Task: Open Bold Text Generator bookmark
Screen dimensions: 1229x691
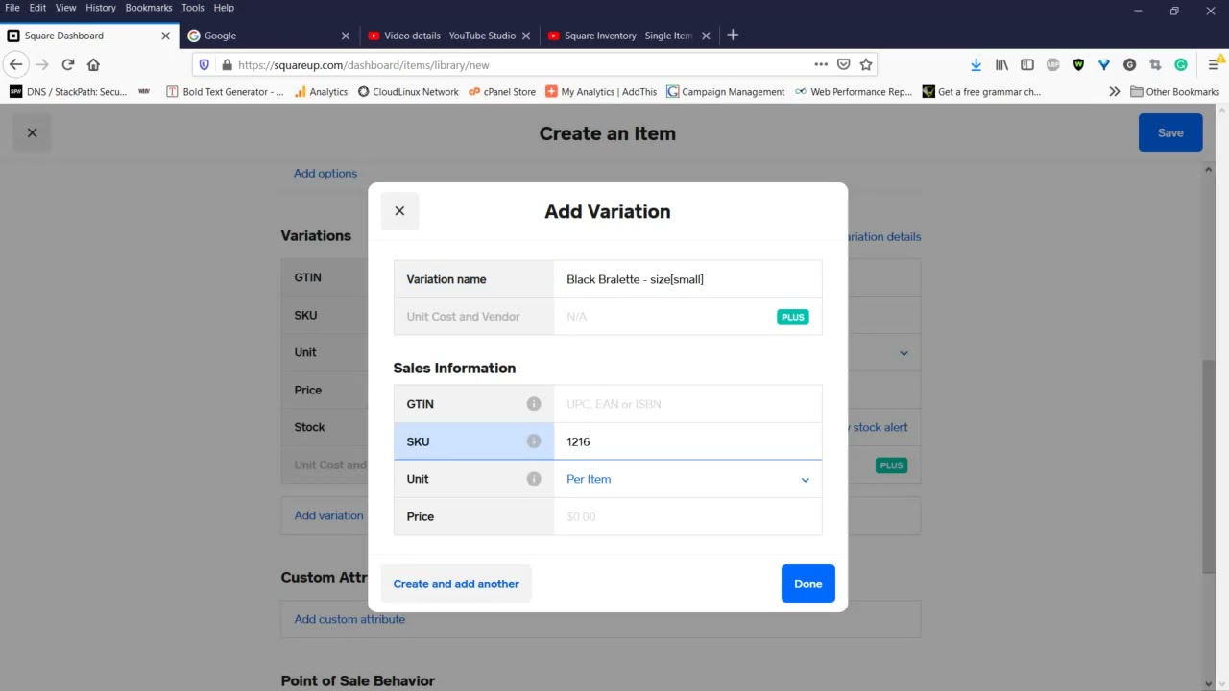Action: coord(225,92)
